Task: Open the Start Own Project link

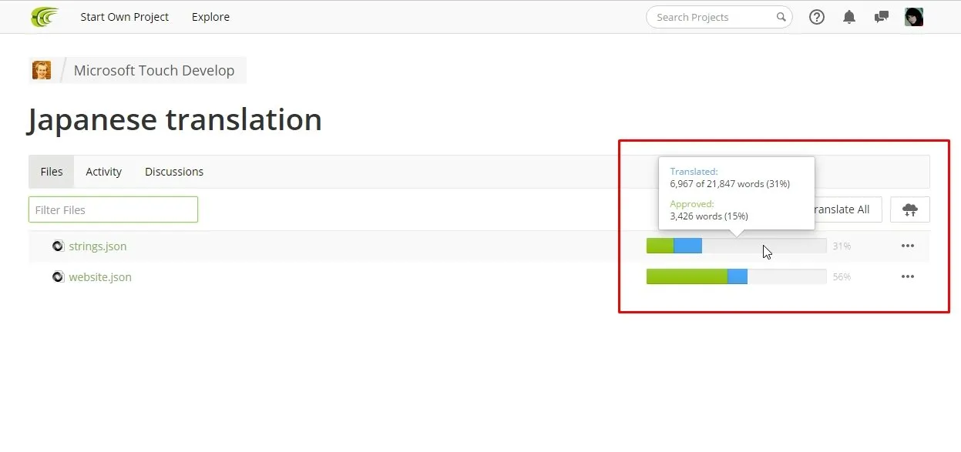Action: pyautogui.click(x=125, y=17)
